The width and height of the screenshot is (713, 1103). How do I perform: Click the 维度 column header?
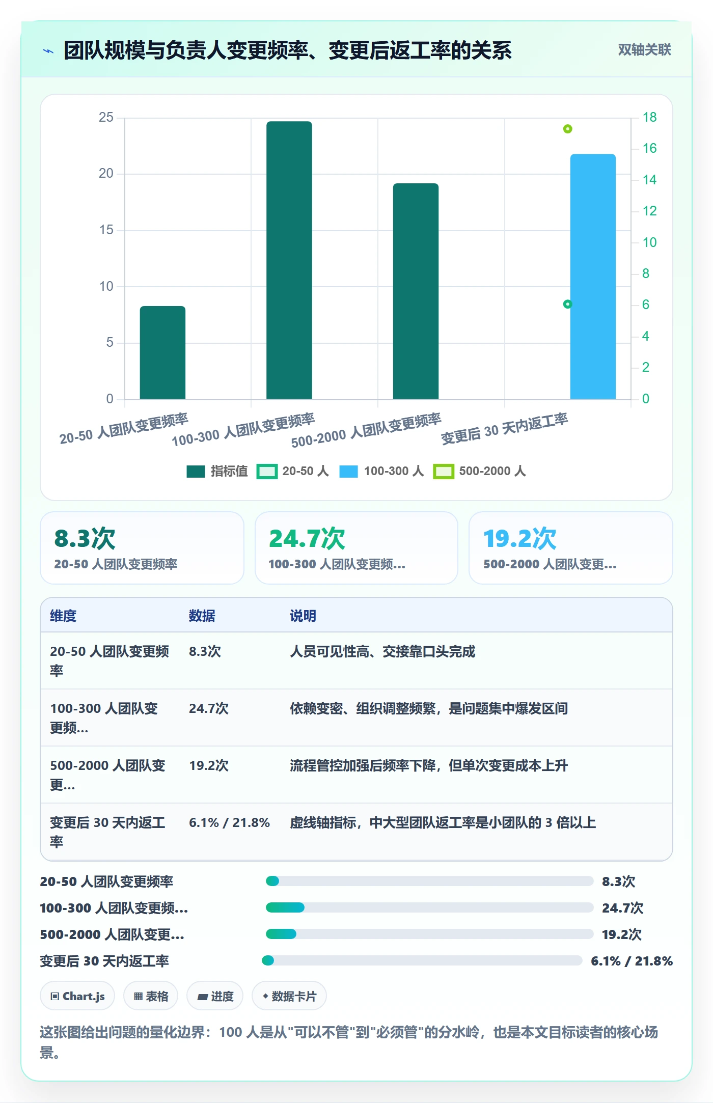tap(63, 616)
